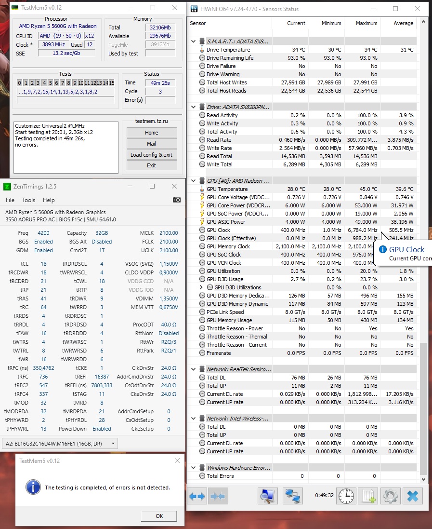Click the Current column header
This screenshot has width=432, height=529.
click(x=290, y=23)
